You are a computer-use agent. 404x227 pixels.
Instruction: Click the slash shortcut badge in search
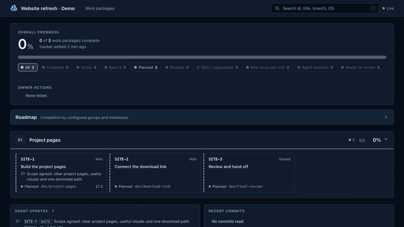[x=373, y=9]
